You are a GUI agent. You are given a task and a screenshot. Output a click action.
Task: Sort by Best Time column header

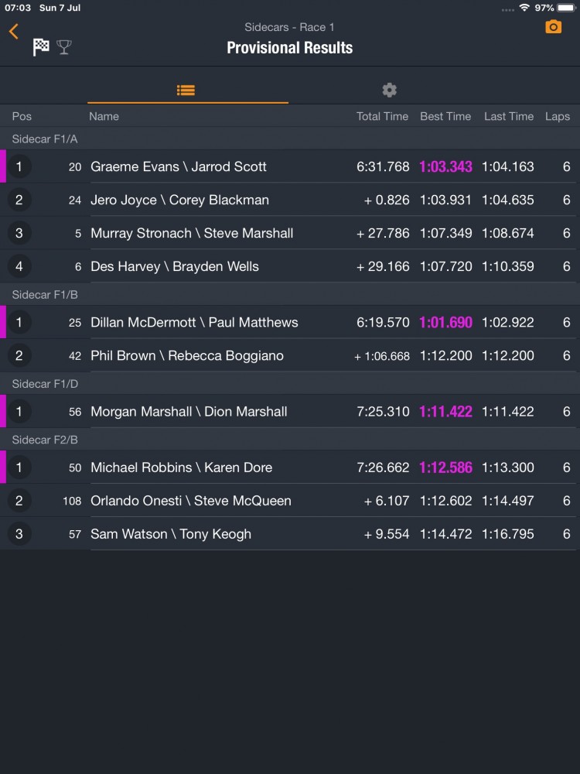pyautogui.click(x=445, y=116)
